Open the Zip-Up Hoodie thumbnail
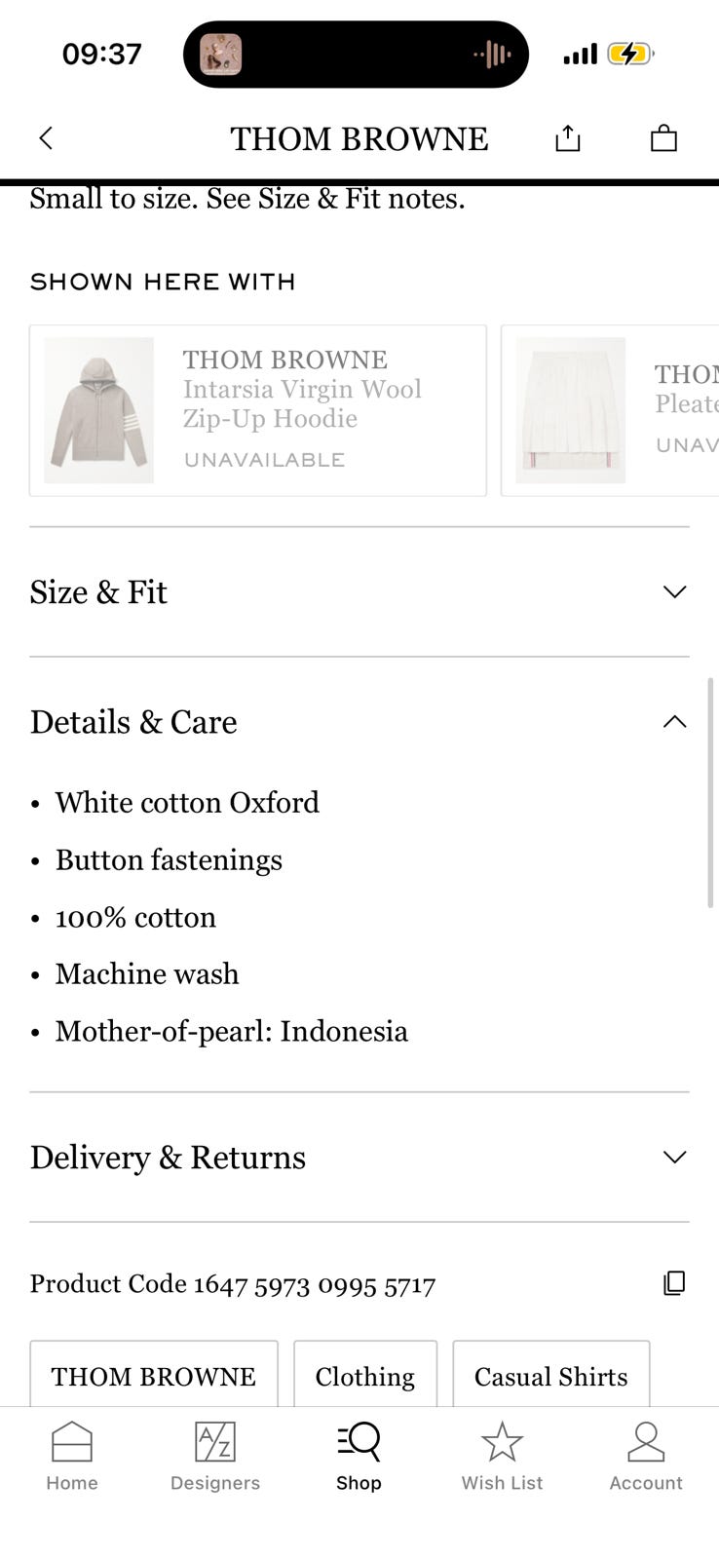The height and width of the screenshot is (1559, 719). [x=98, y=410]
